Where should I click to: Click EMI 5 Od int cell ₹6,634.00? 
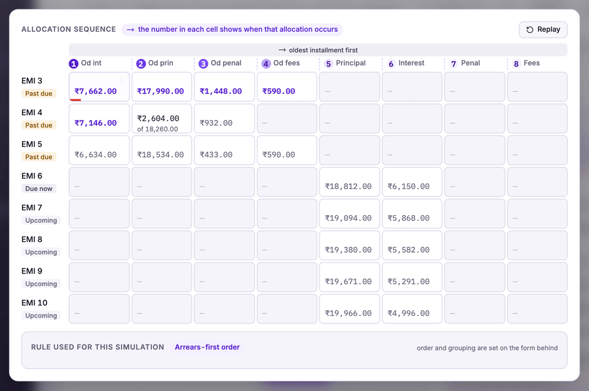pos(99,150)
